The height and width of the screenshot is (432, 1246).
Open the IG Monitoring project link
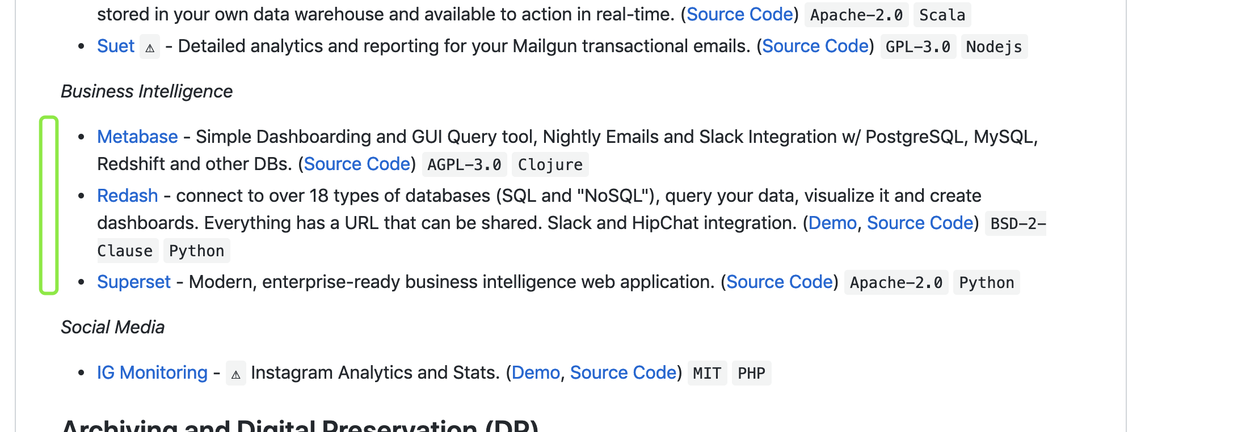pyautogui.click(x=152, y=372)
